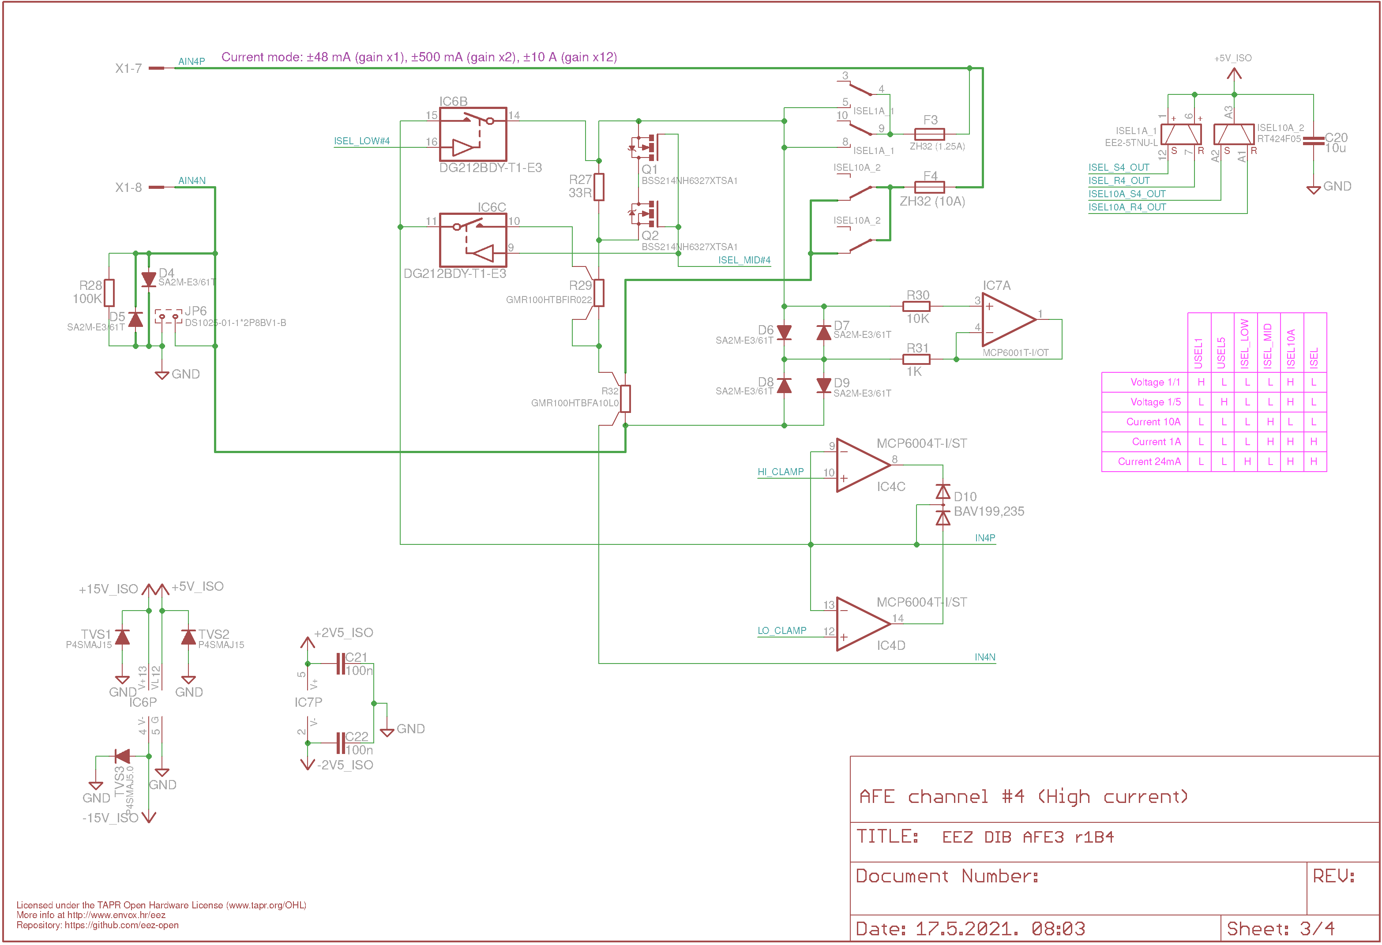1382x945 pixels.
Task: Click the LO_CLAMP net label
Action: coord(781,630)
